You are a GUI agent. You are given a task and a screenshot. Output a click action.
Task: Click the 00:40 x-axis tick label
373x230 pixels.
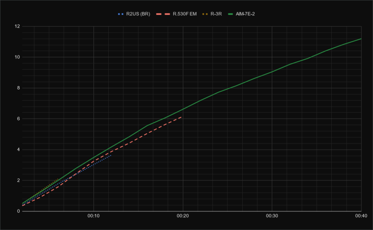[x=361, y=217]
